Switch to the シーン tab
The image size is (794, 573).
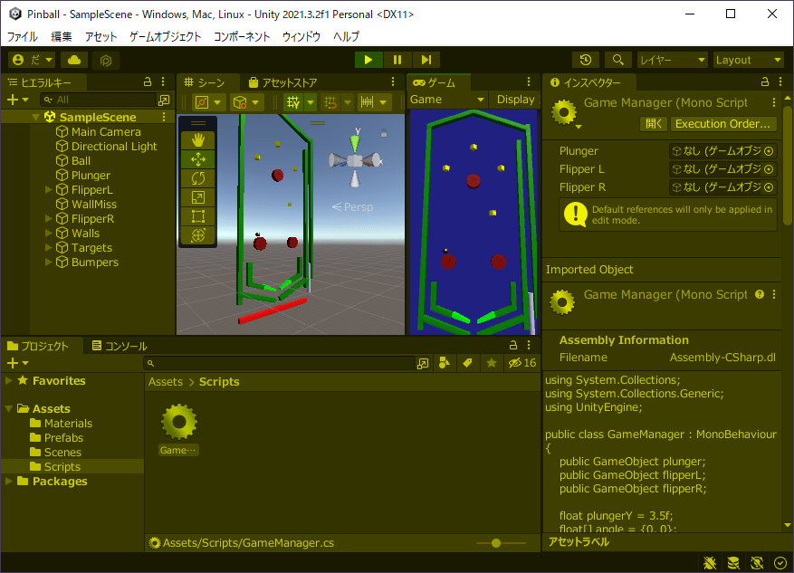205,82
